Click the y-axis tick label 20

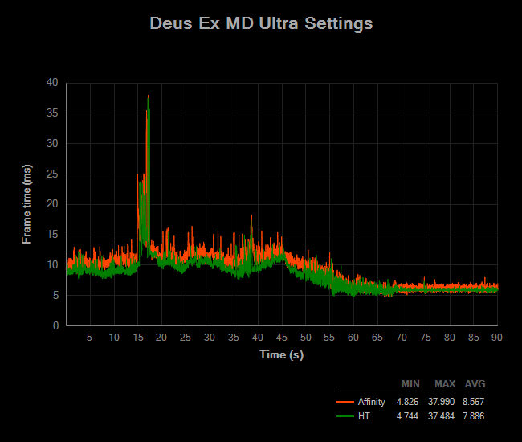[52, 204]
